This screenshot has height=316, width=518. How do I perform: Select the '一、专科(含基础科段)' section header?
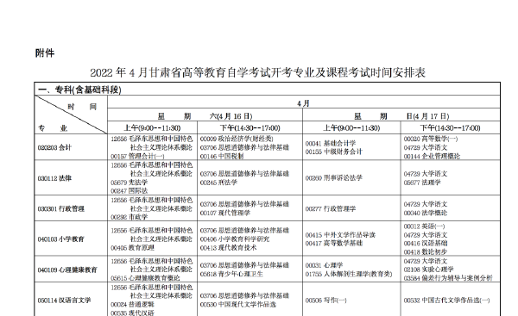pos(80,90)
